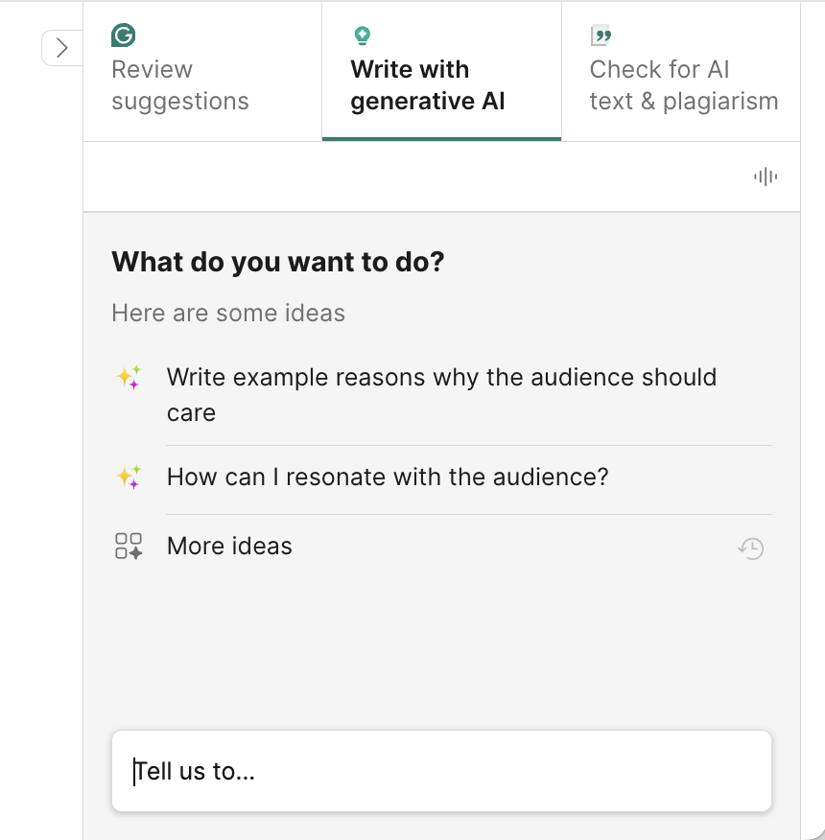The width and height of the screenshot is (825, 840).
Task: Open prompt history clock icon
Action: point(751,548)
